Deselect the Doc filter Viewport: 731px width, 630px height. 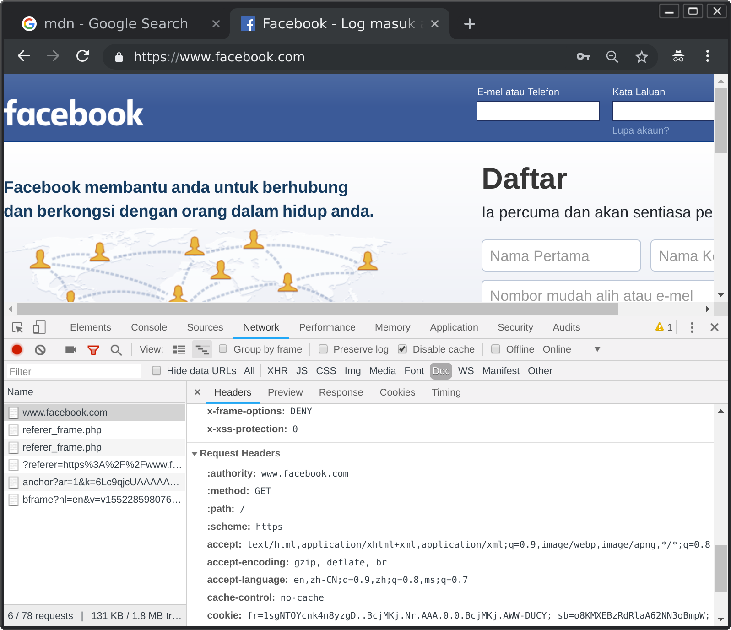point(441,371)
